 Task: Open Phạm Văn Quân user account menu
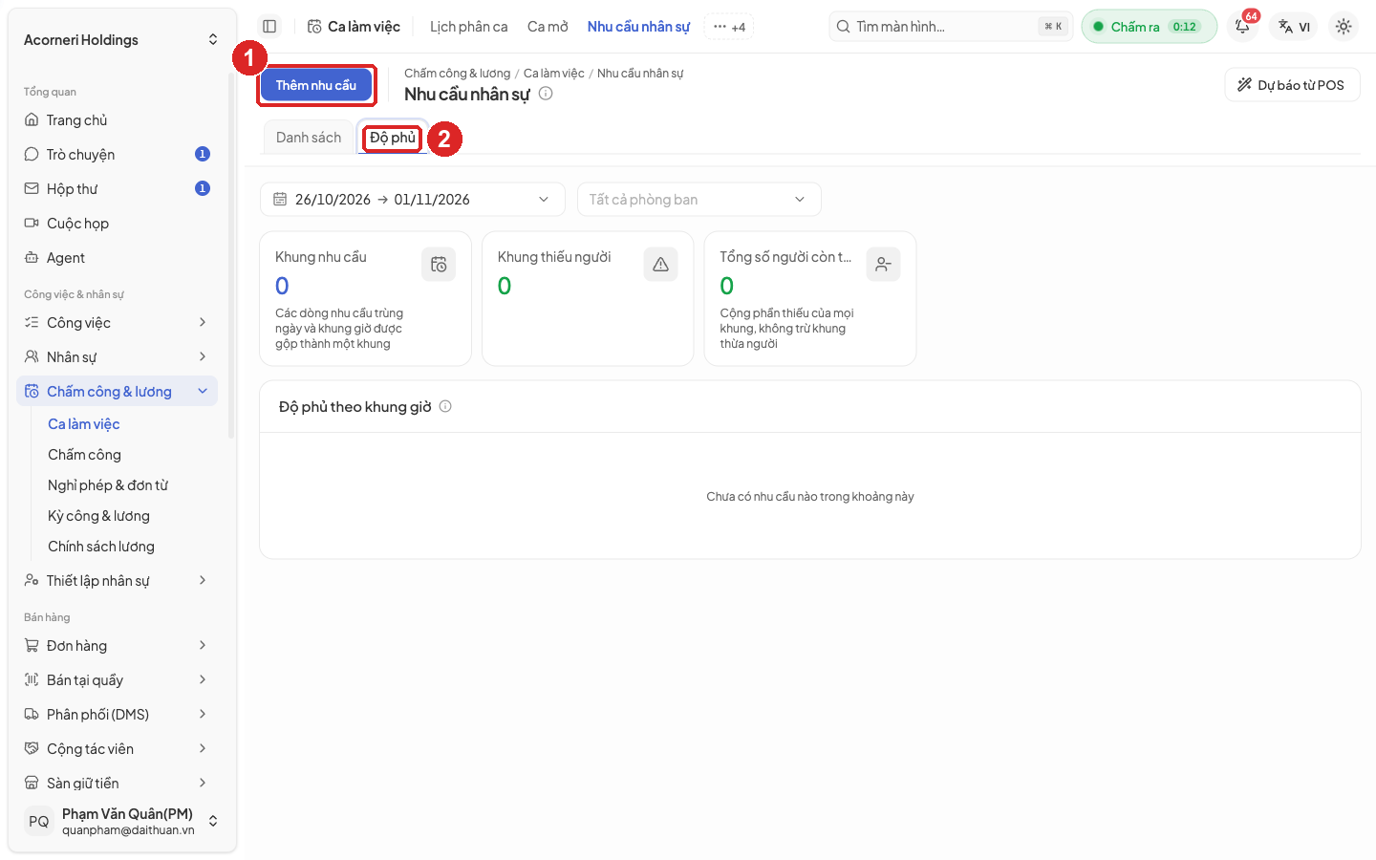120,822
